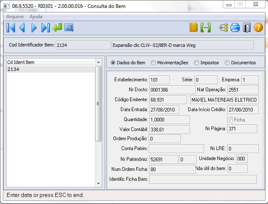Click the Data Início Crédito field

[243, 109]
